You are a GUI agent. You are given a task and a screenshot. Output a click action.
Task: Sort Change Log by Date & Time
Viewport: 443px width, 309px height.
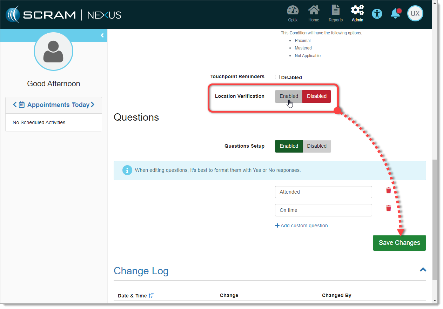[x=151, y=296]
